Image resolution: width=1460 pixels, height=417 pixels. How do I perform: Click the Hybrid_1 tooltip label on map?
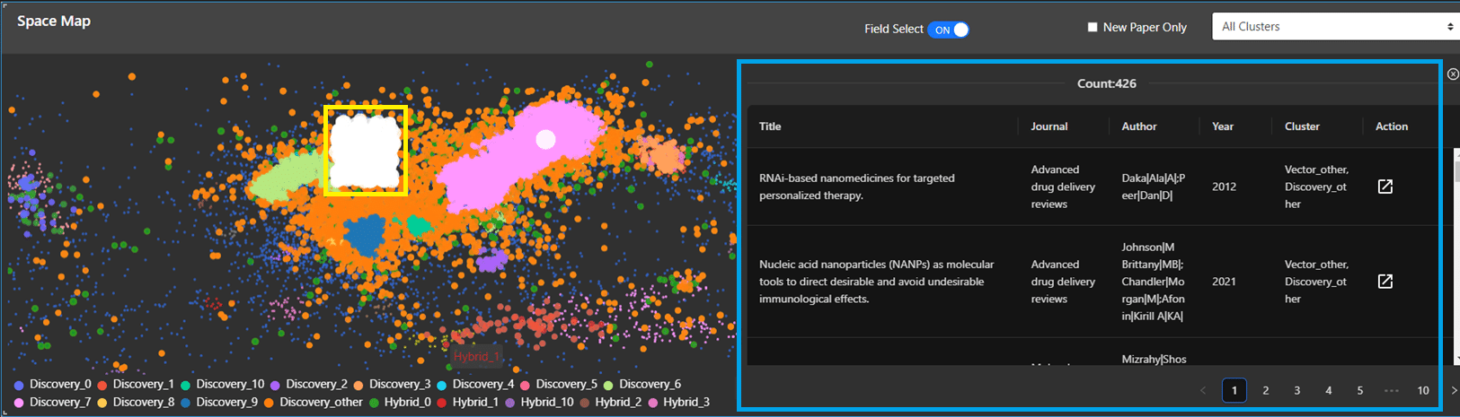tap(476, 356)
